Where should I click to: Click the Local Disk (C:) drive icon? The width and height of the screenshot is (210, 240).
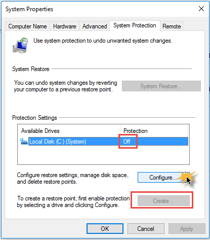click(24, 142)
